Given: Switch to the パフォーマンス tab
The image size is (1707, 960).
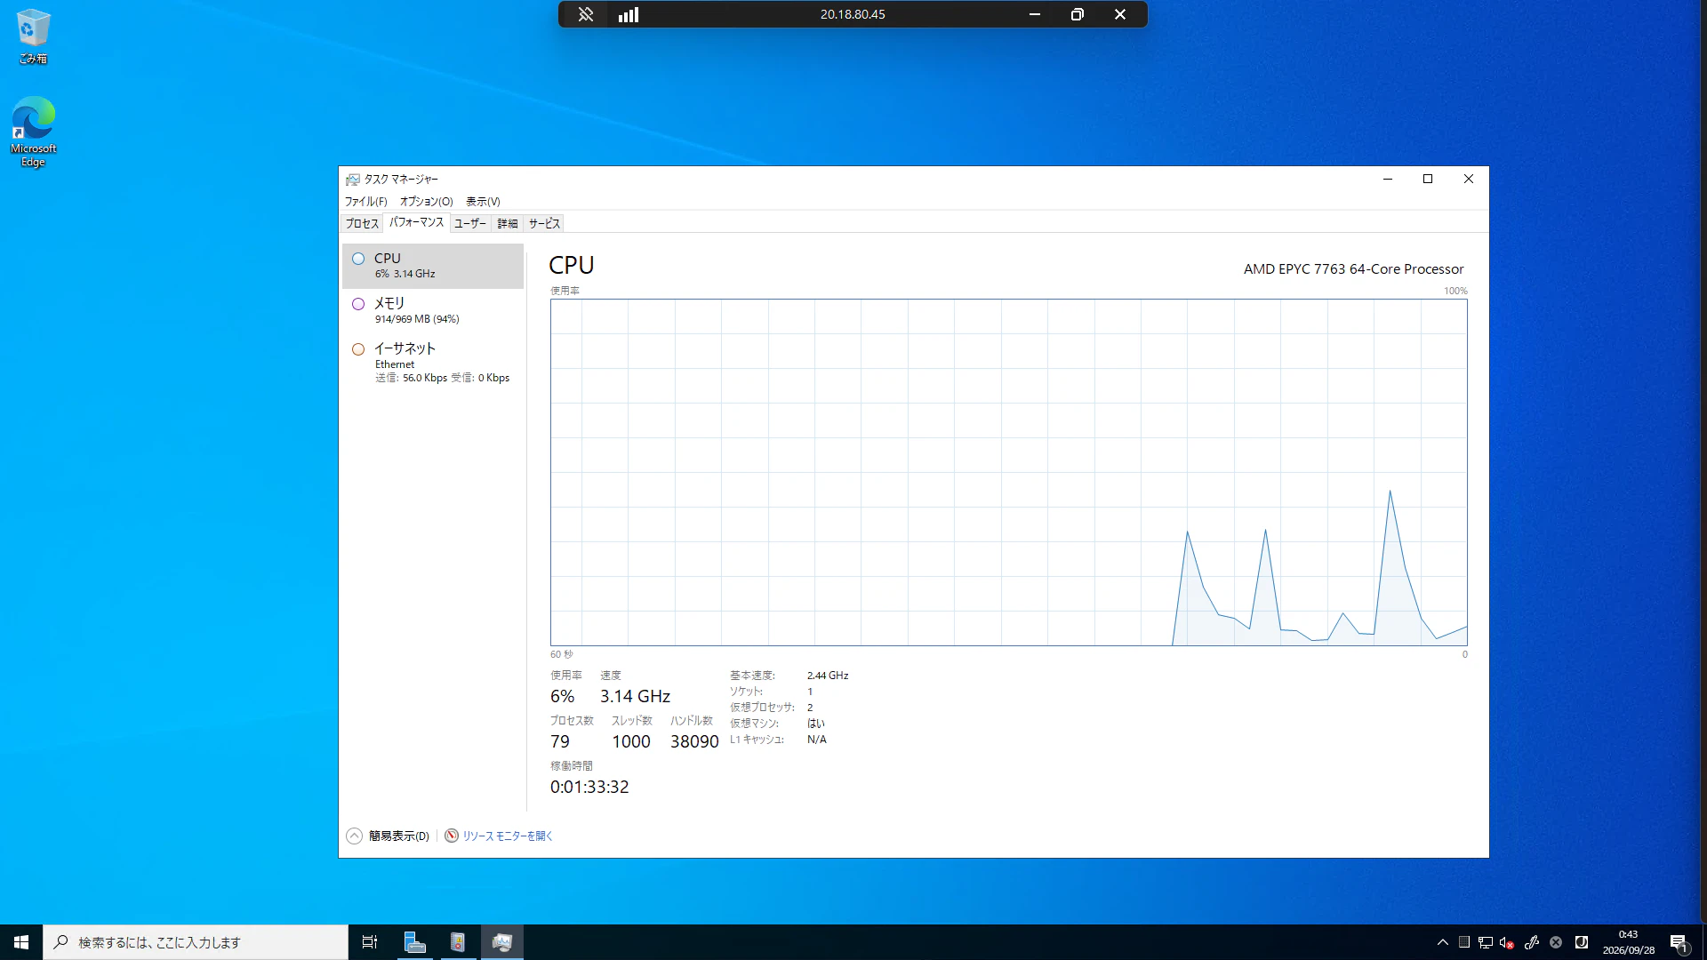Looking at the screenshot, I should click(416, 223).
